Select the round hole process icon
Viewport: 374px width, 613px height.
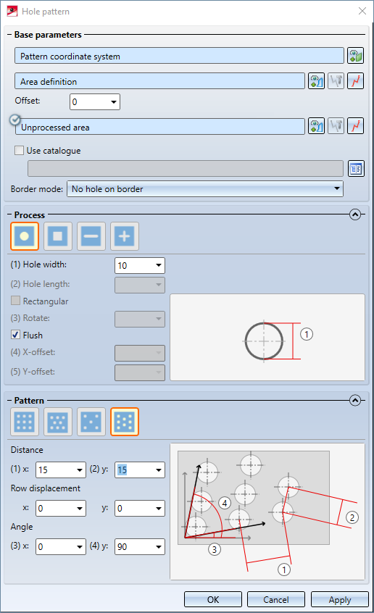click(24, 236)
